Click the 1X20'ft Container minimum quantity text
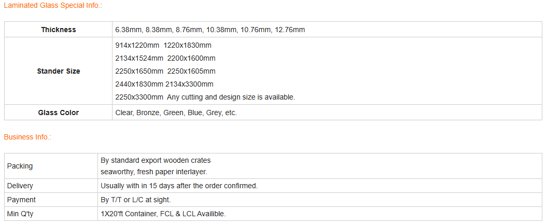This screenshot has height=224, width=547. pos(163,214)
